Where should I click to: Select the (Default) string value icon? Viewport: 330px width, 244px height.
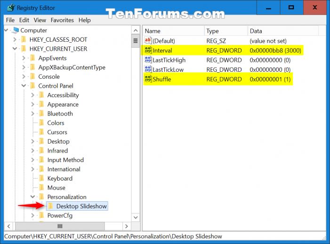148,41
